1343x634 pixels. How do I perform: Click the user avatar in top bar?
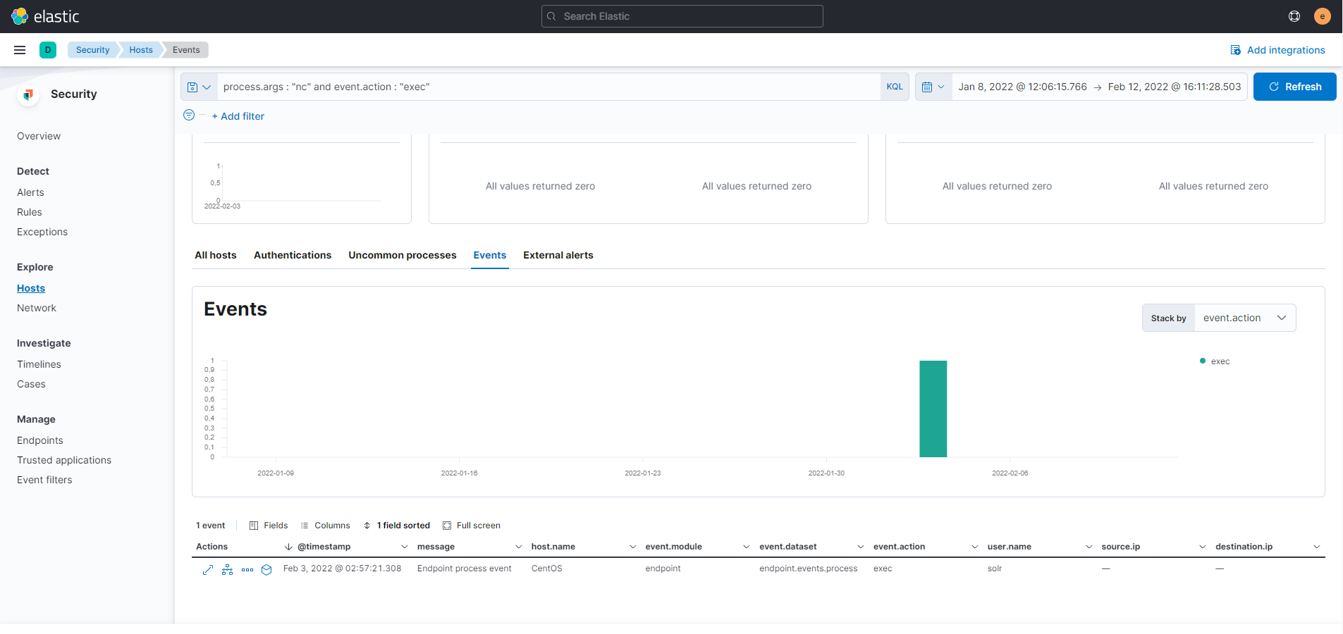tap(1322, 16)
